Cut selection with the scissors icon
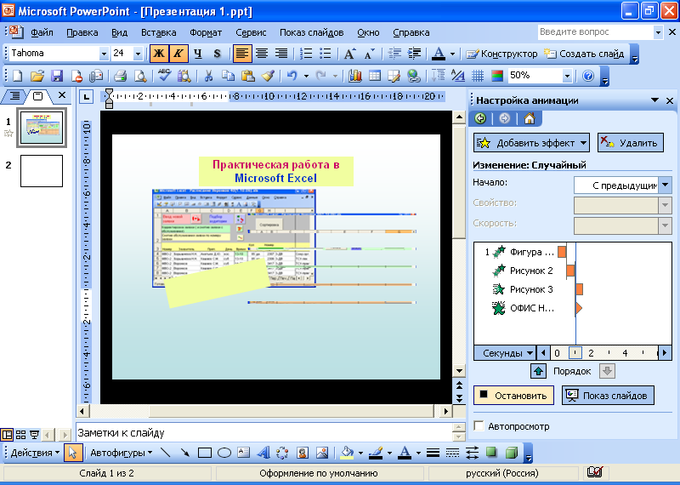Viewport: 680px width, 485px height. (x=208, y=76)
